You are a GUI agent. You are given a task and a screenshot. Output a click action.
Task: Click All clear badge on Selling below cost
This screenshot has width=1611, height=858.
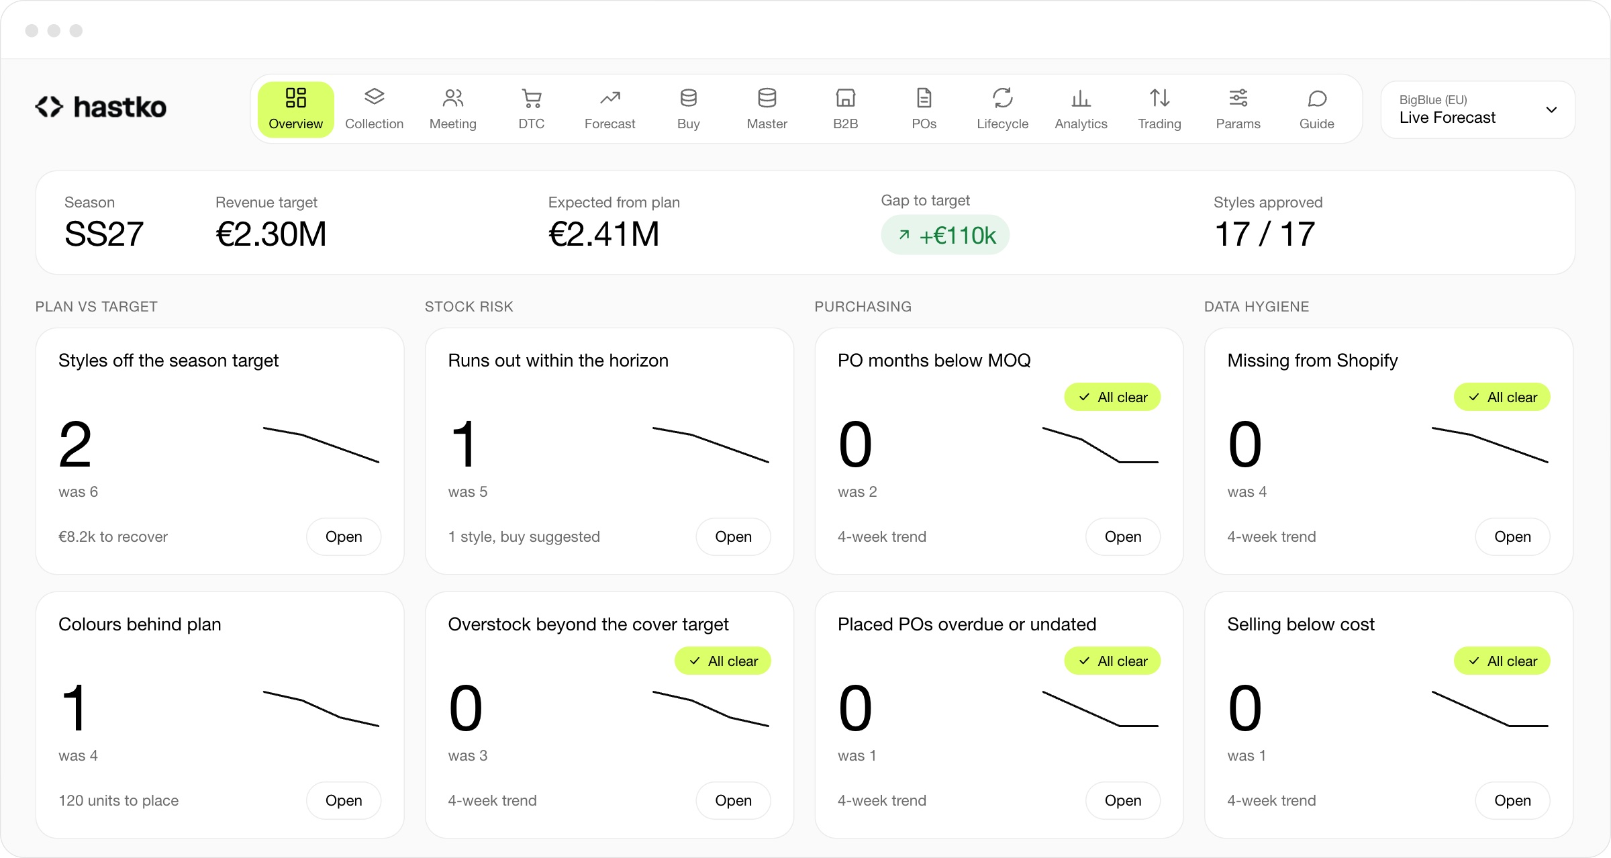1502,661
